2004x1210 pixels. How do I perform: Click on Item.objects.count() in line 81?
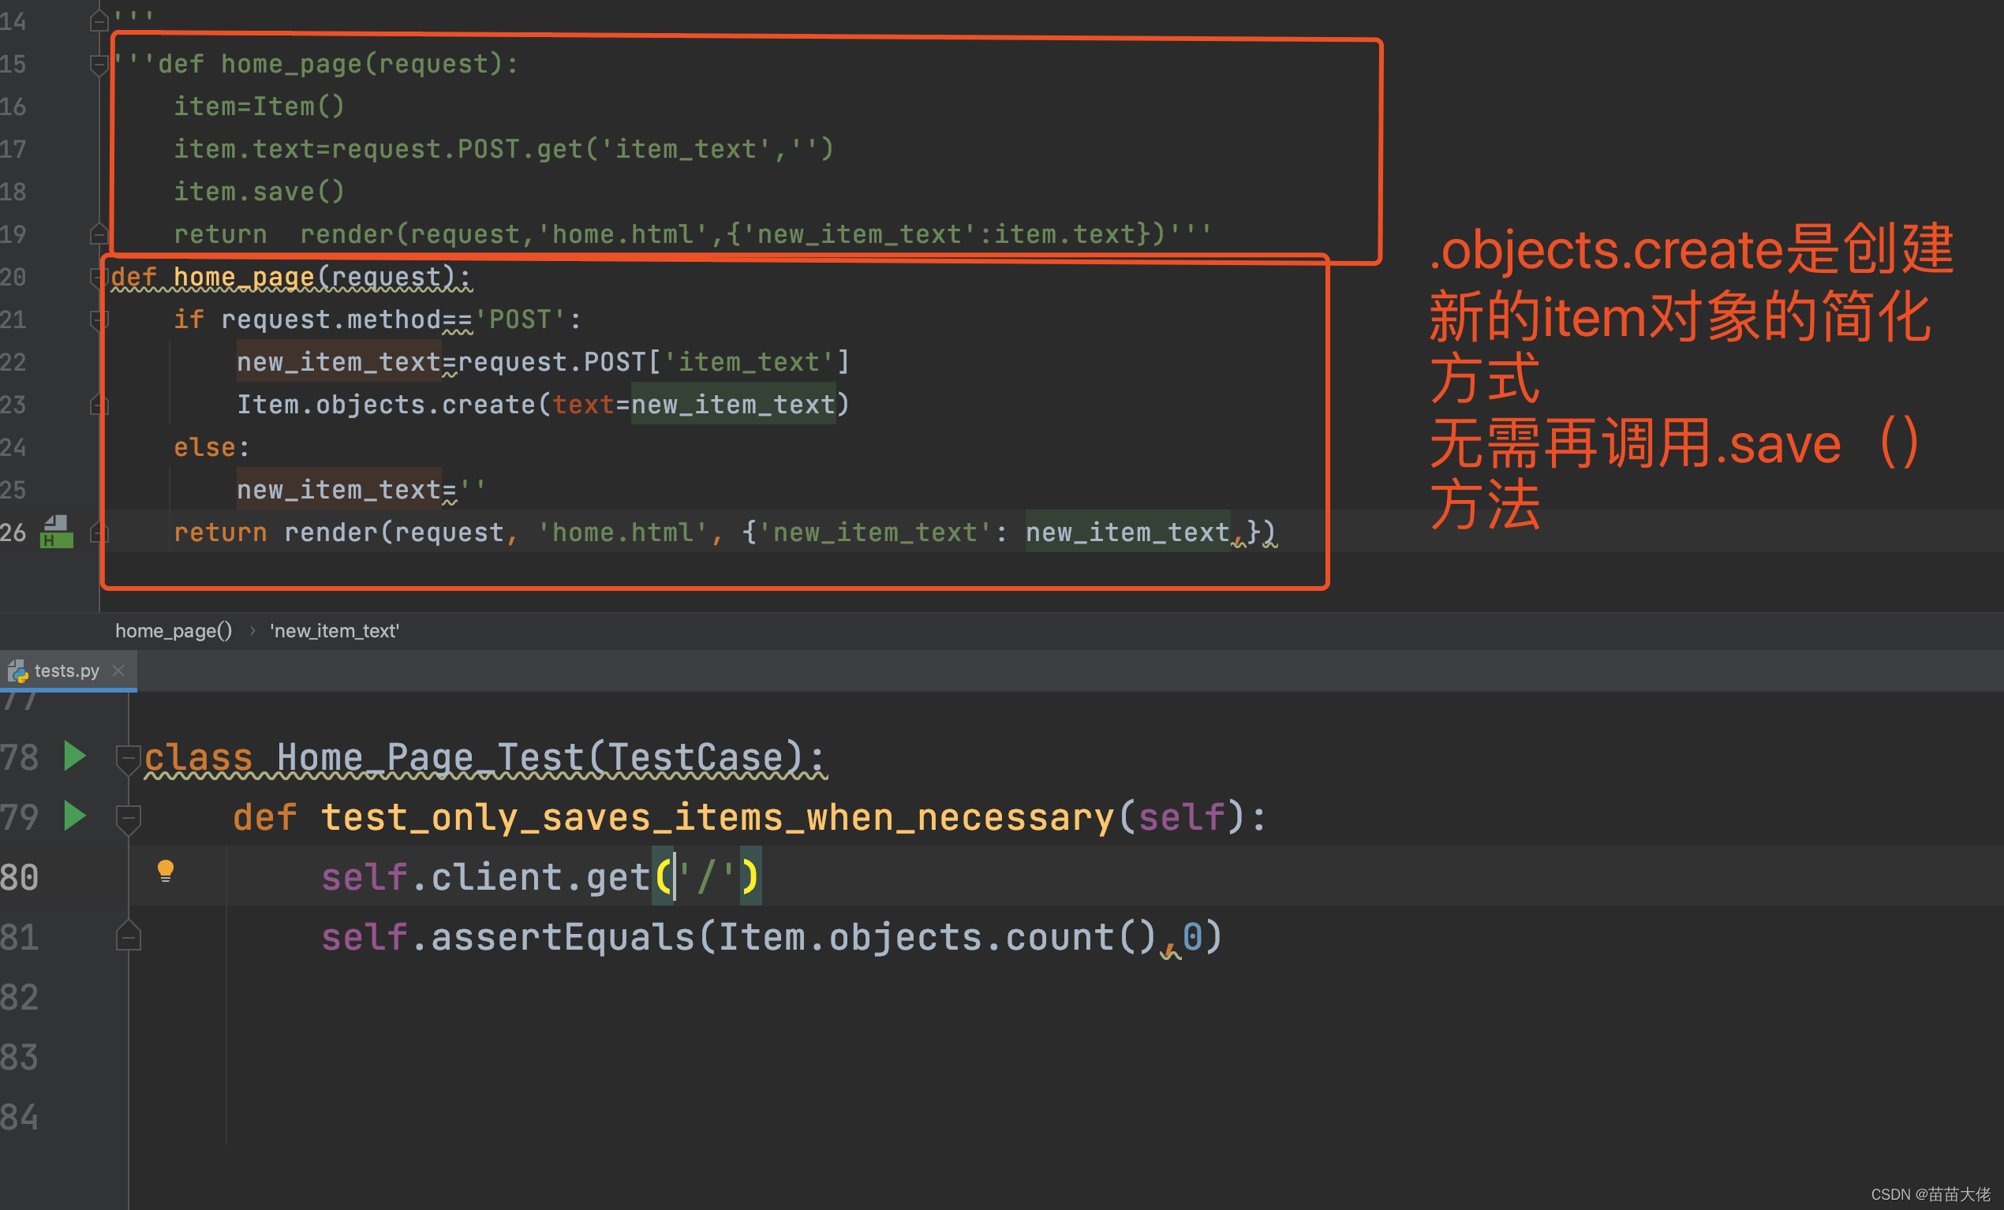[937, 937]
